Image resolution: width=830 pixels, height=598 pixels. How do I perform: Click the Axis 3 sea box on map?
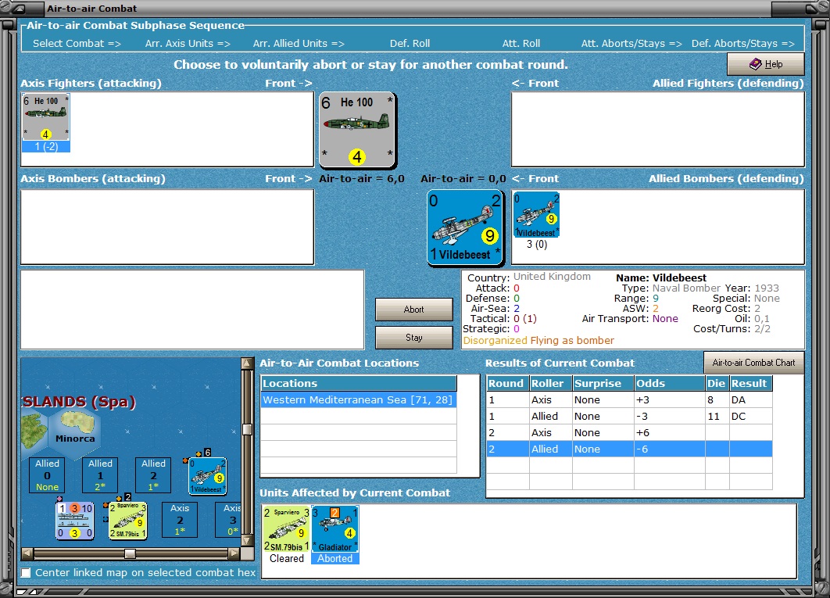(x=228, y=520)
